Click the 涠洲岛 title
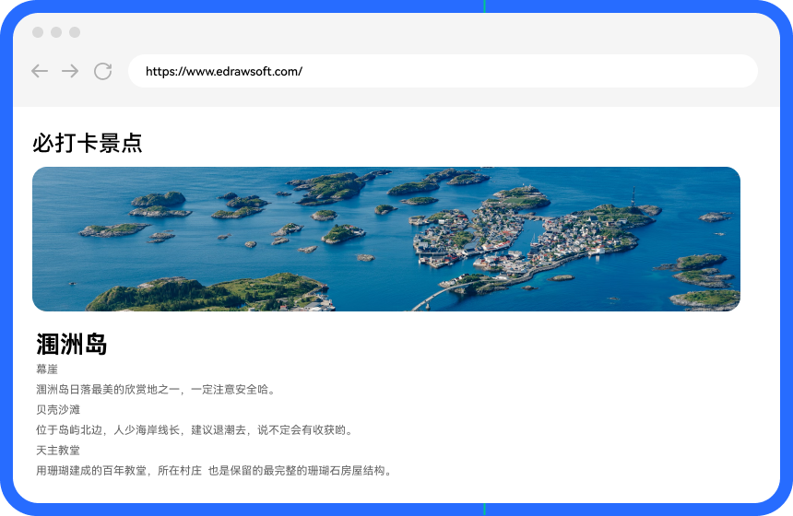Screen dimensions: 793x516 (x=72, y=345)
